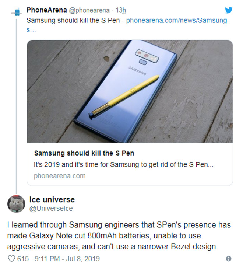The width and height of the screenshot is (243, 269).
Task: Open Ice universe's cat avatar
Action: [x=16, y=204]
